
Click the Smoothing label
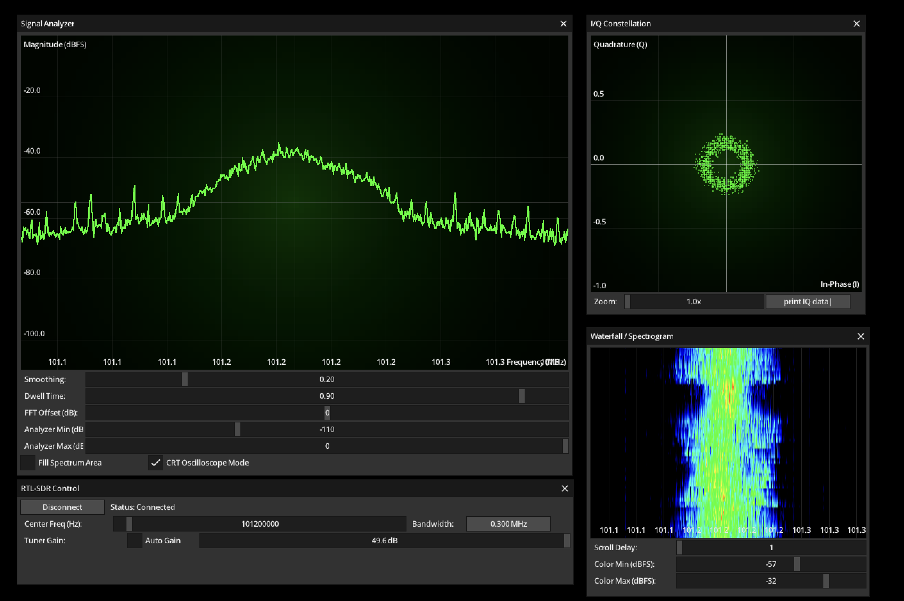coord(45,379)
